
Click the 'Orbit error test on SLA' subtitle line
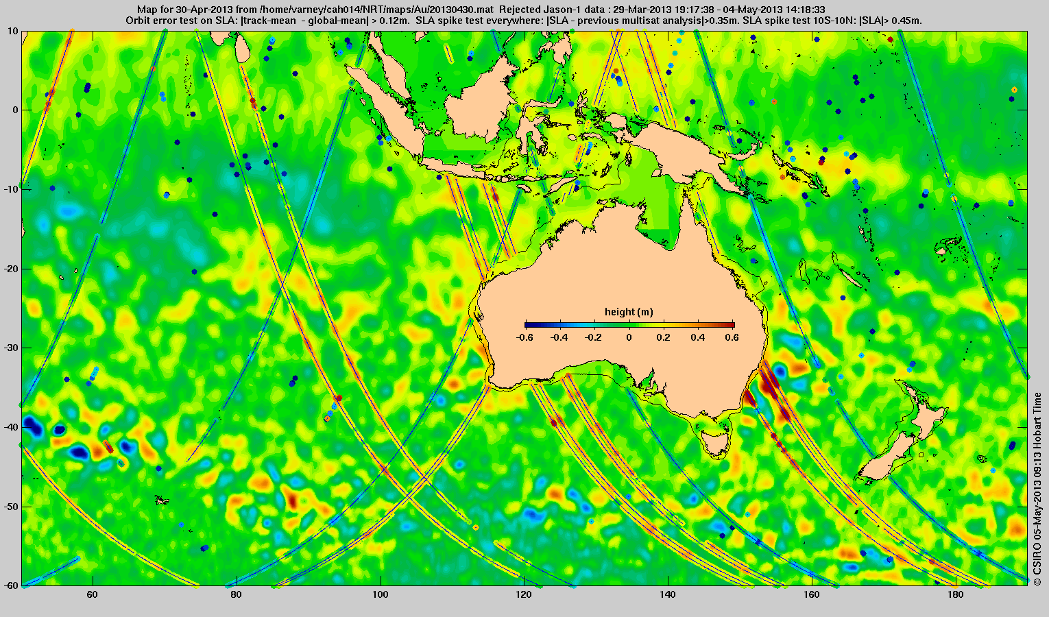tap(524, 21)
